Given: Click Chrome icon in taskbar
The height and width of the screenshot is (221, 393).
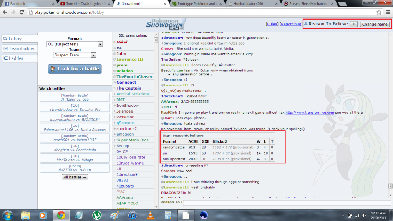Looking at the screenshot, I should click(x=61, y=216).
